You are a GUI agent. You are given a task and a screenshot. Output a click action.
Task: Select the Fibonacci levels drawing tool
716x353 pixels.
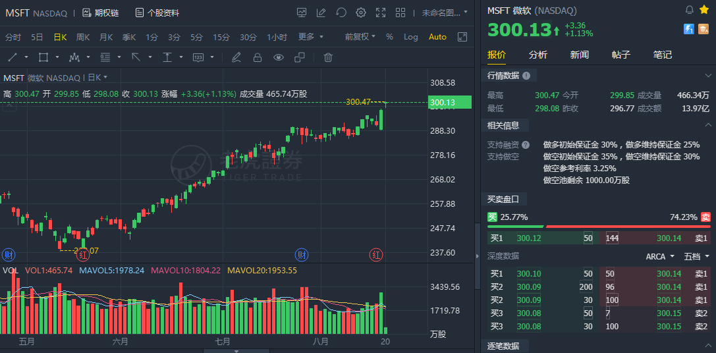tap(105, 57)
